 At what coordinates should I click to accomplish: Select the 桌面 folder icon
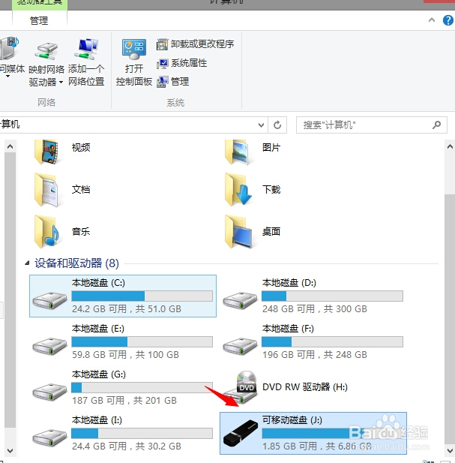[238, 232]
